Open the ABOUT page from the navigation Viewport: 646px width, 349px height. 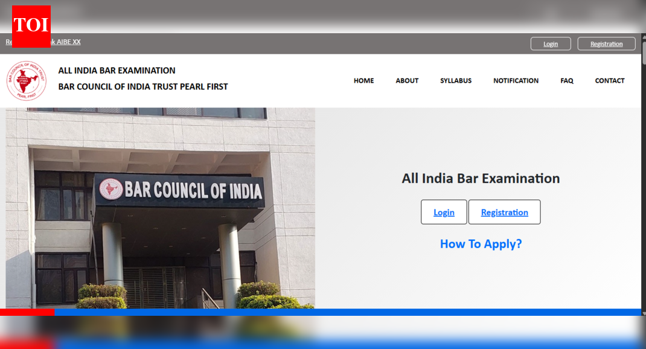tap(407, 80)
